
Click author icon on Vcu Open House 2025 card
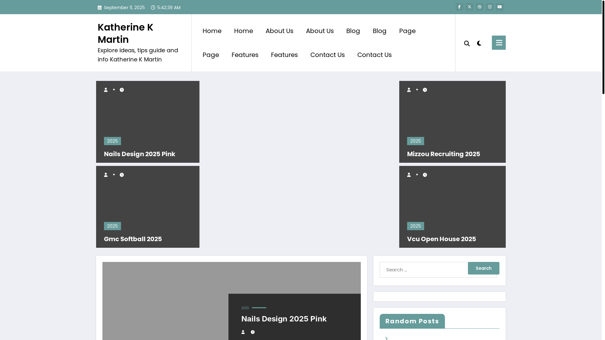click(x=409, y=175)
